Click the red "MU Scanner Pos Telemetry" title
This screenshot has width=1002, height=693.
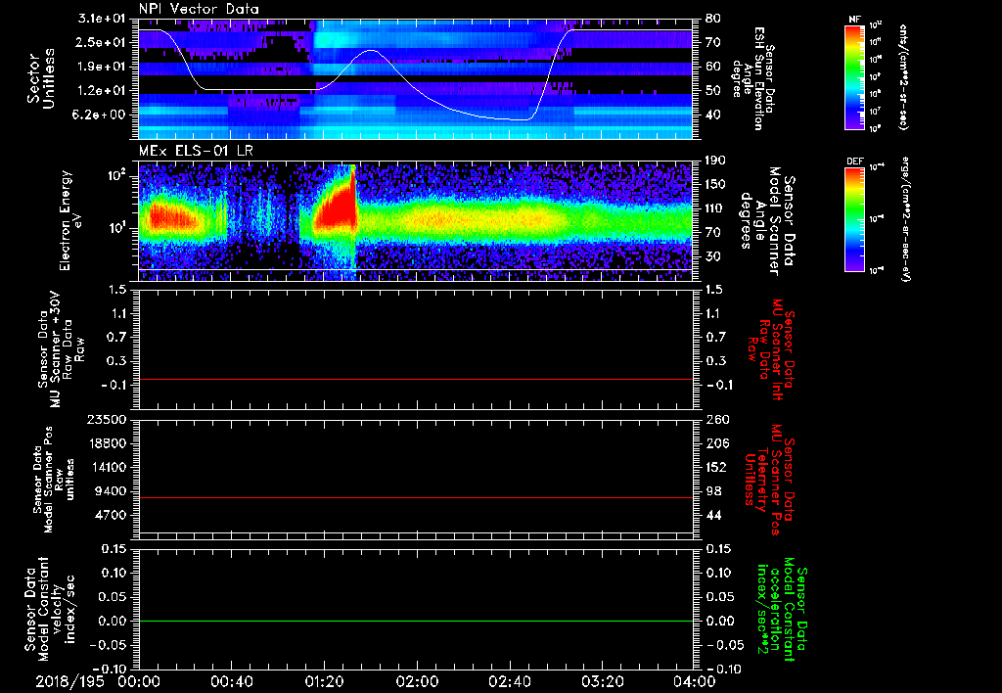click(x=770, y=480)
